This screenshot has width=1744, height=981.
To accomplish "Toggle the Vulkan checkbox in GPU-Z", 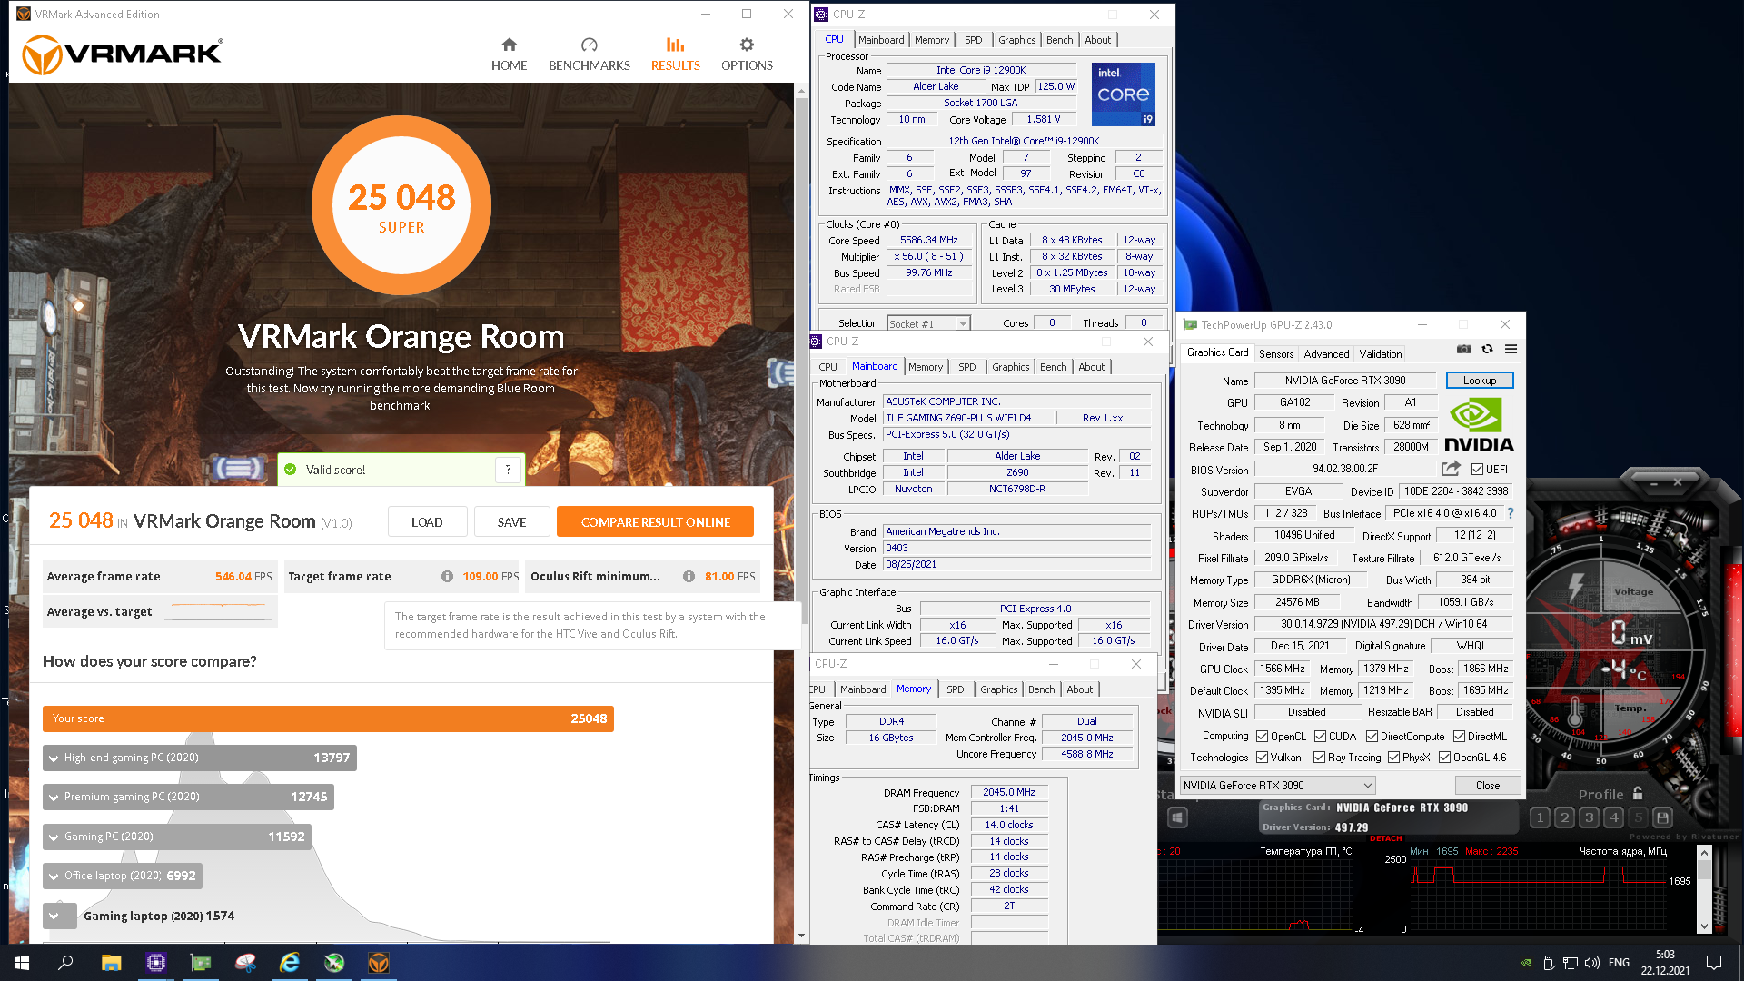I will [x=1262, y=758].
